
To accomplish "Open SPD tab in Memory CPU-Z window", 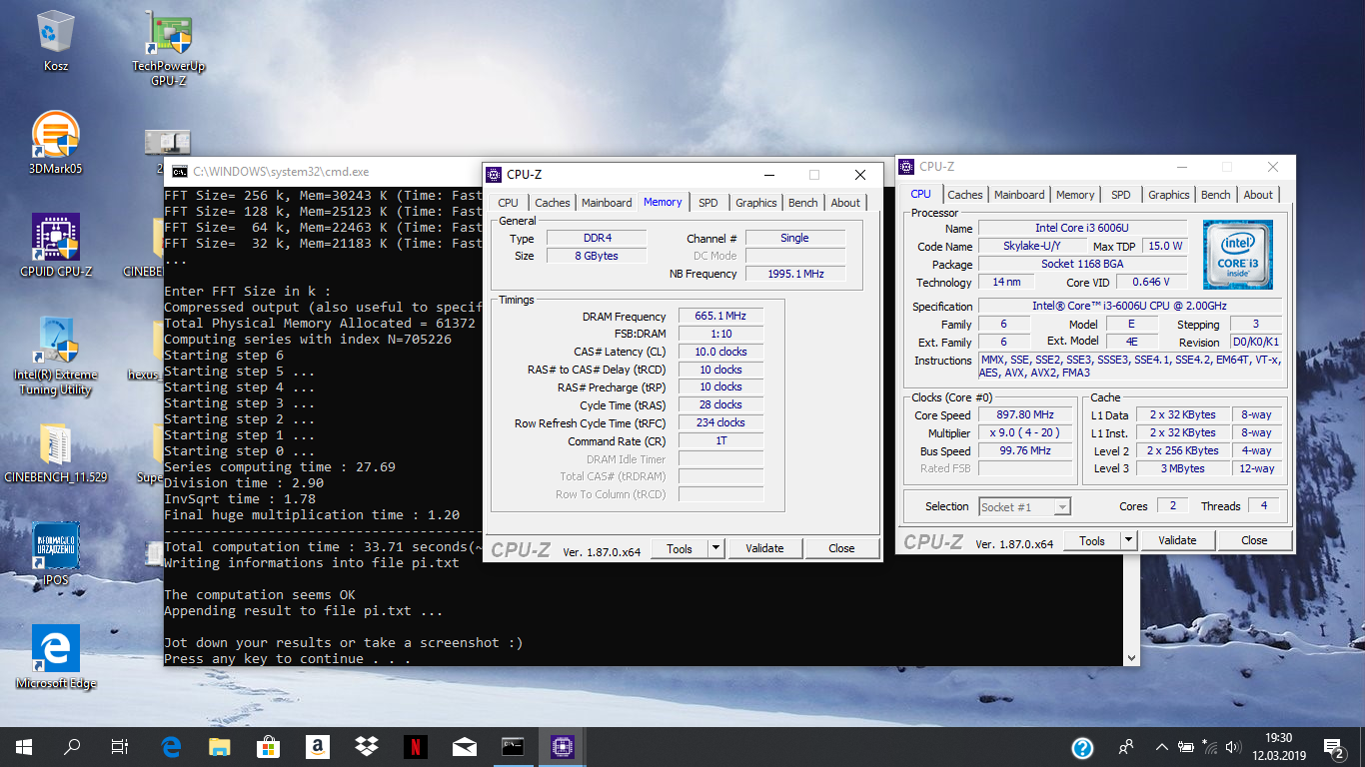I will tap(708, 203).
